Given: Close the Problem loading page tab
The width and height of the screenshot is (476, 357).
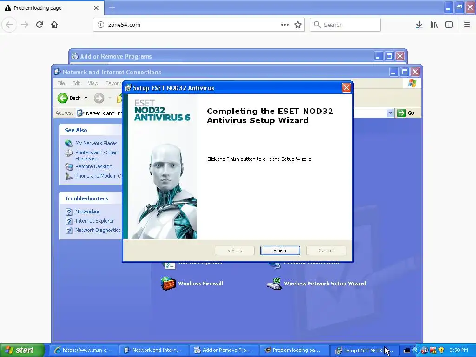Looking at the screenshot, I should point(96,8).
